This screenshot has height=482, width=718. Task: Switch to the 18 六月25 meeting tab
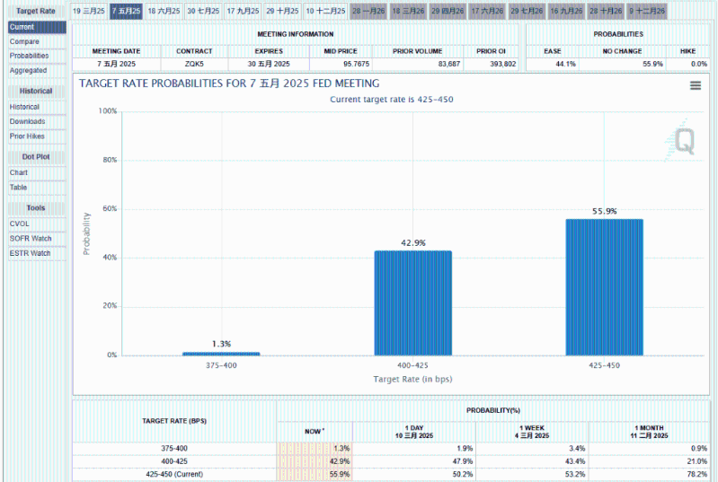click(x=164, y=11)
